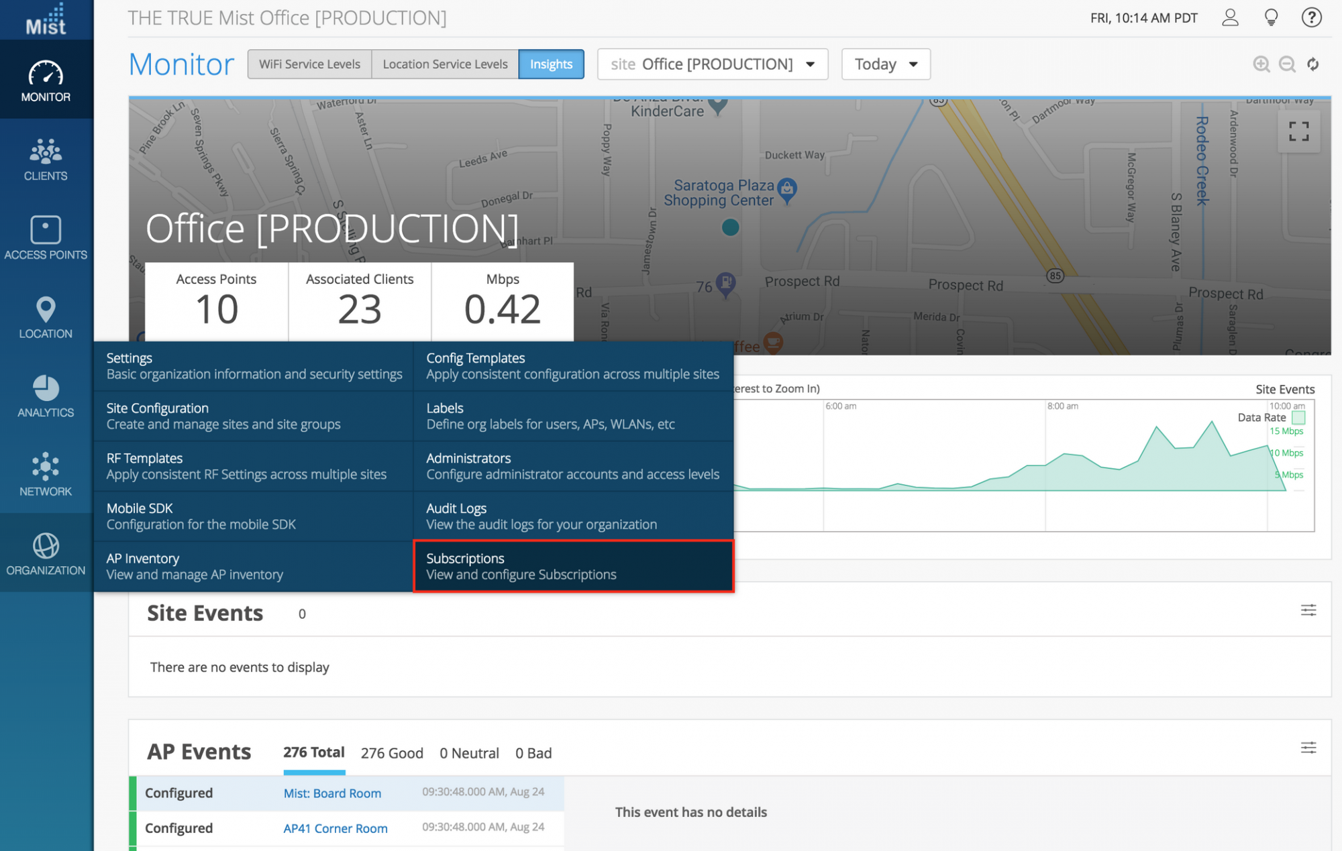1342x851 pixels.
Task: Expand the map to fullscreen
Action: pyautogui.click(x=1298, y=131)
